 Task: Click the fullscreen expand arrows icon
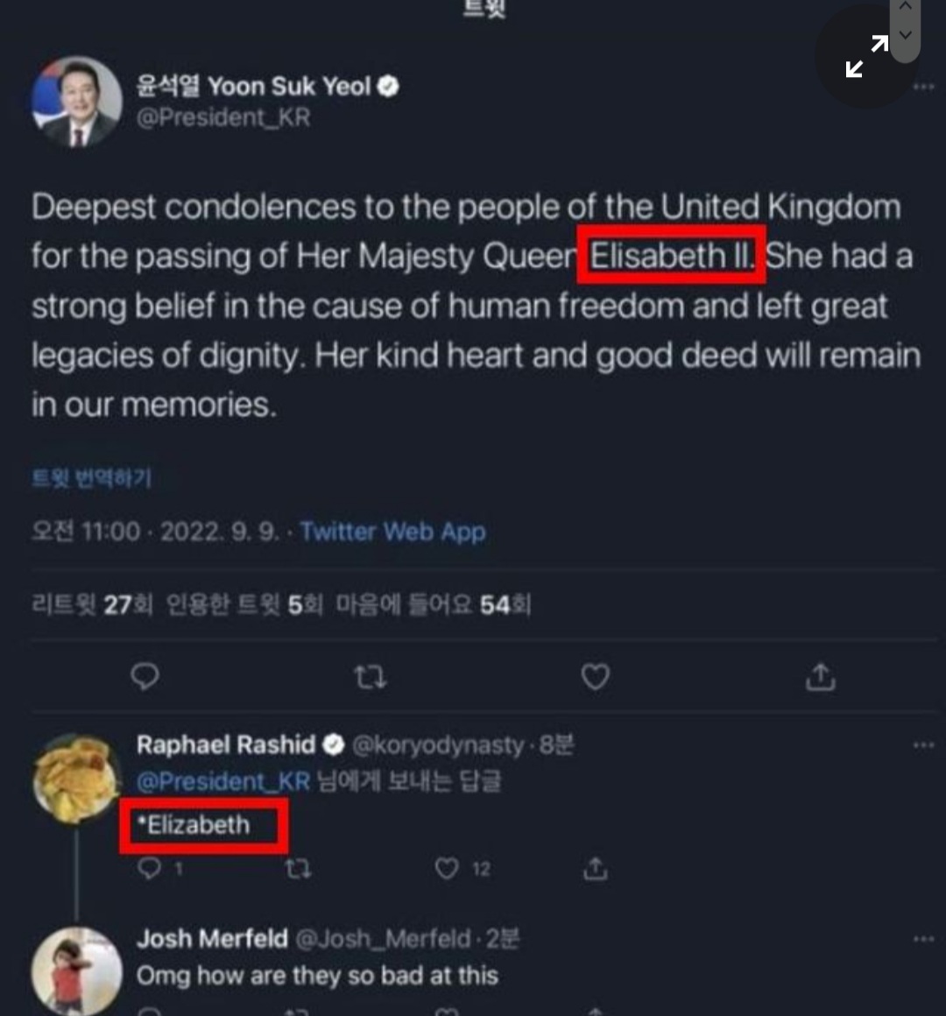[867, 57]
